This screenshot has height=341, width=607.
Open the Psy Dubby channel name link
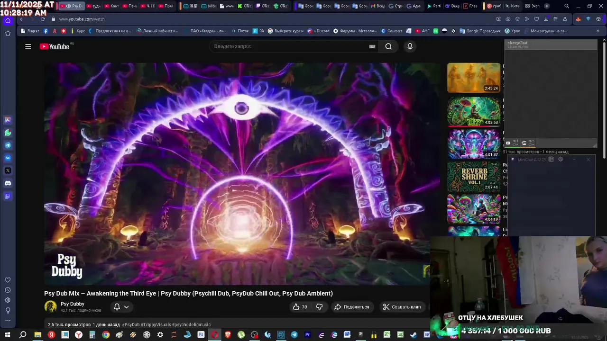pyautogui.click(x=73, y=304)
